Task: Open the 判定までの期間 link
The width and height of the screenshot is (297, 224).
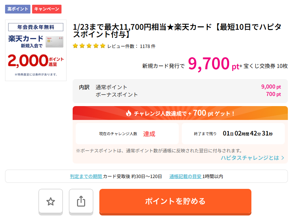Action: point(86,176)
